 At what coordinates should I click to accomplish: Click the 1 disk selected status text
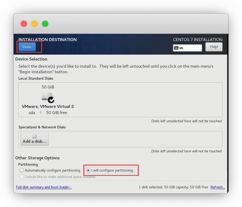173,187
